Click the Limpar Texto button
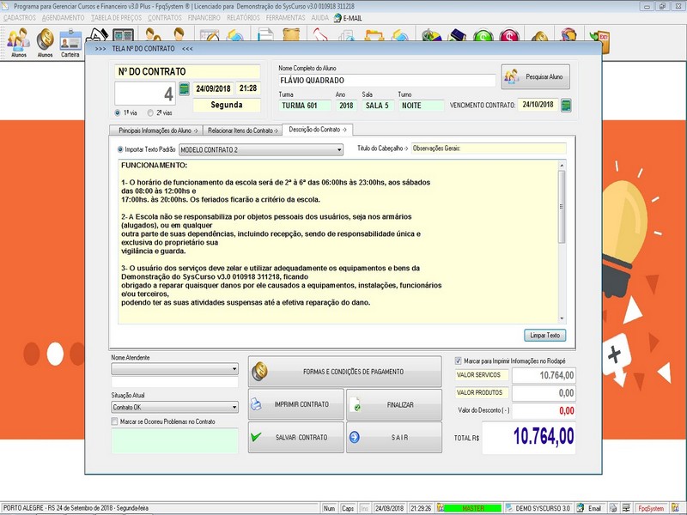Image resolution: width=687 pixels, height=515 pixels. tap(545, 336)
